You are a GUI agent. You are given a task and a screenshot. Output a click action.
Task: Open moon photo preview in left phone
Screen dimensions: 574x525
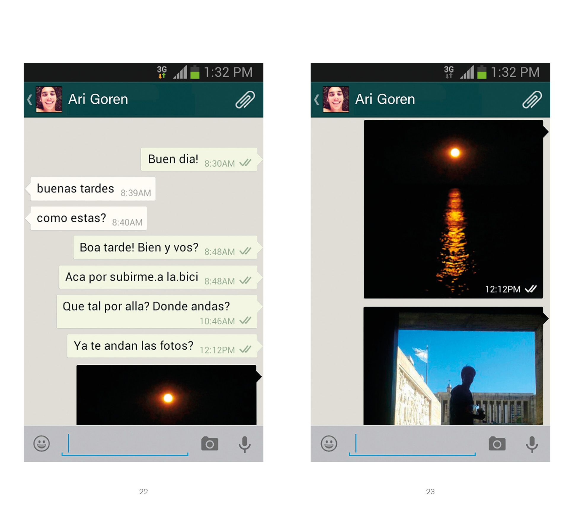tap(167, 395)
